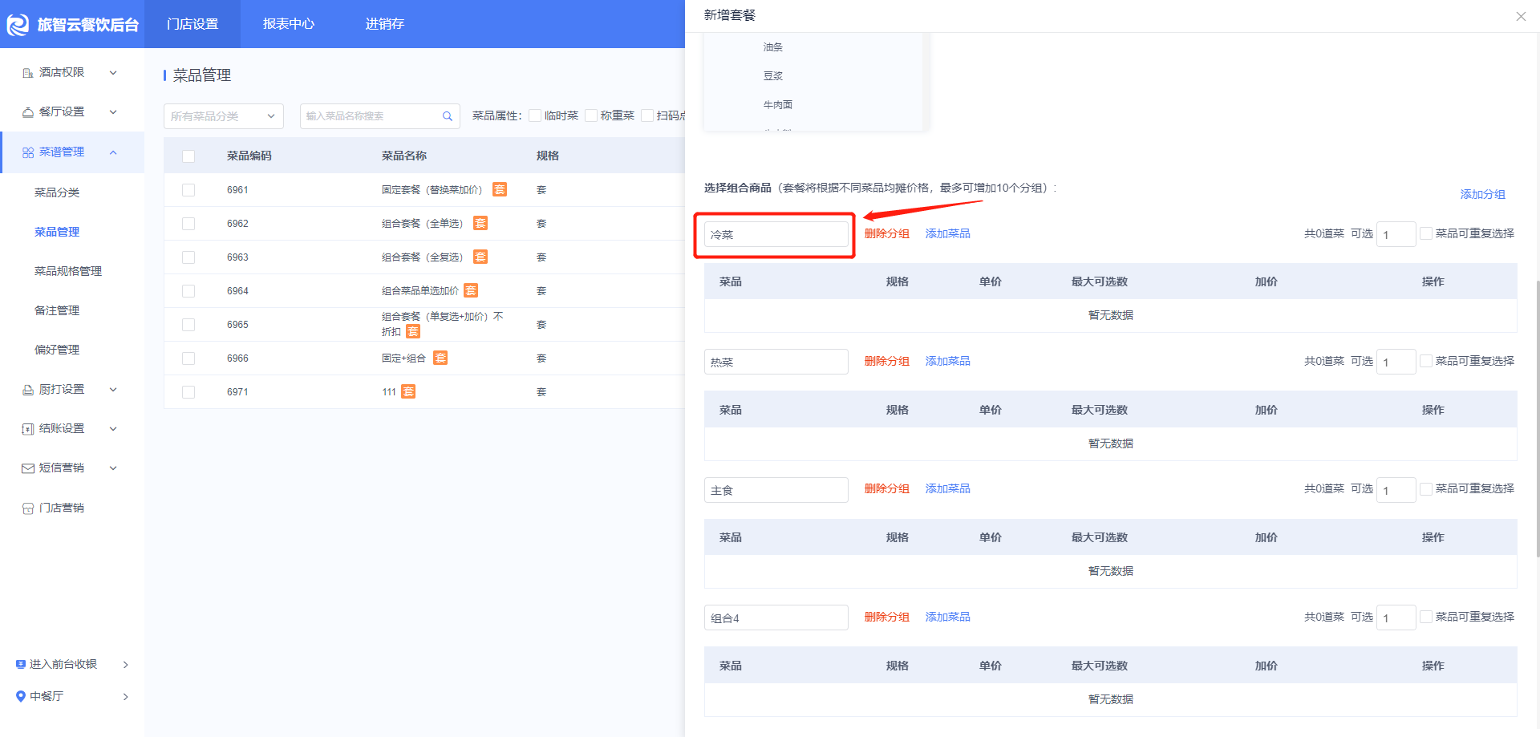Viewport: 1540px width, 737px height.
Task: Enable 菜品可重复选择 for 热菜 group
Action: click(1426, 361)
